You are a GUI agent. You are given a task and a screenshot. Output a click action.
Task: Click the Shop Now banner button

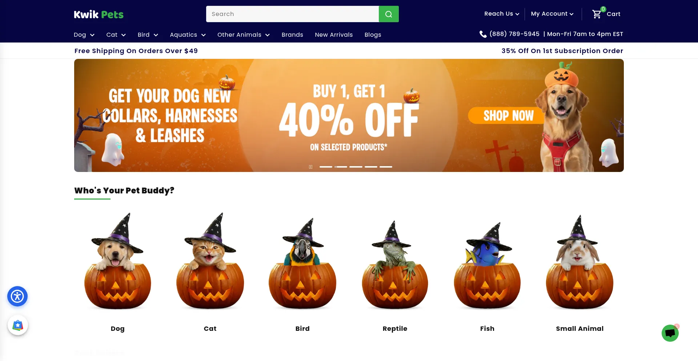508,116
